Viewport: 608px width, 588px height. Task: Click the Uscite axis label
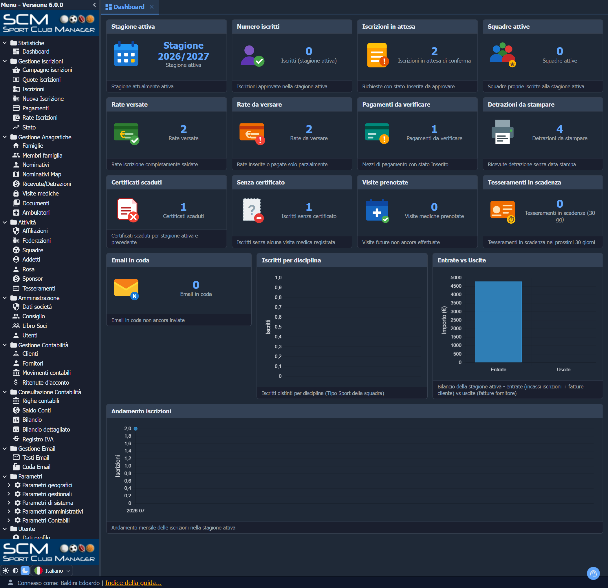pos(563,370)
